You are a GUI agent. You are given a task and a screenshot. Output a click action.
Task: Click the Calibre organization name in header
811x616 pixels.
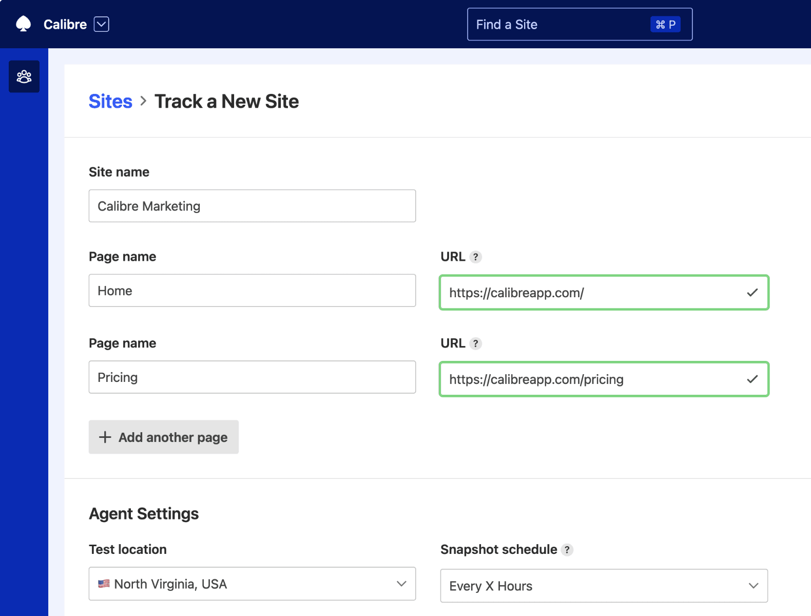click(x=65, y=24)
